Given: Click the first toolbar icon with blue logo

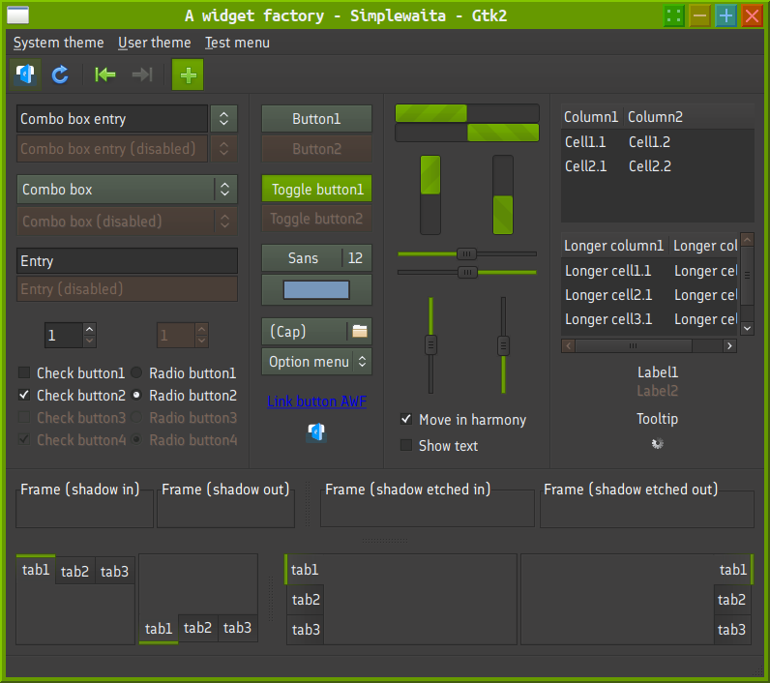Looking at the screenshot, I should pyautogui.click(x=26, y=74).
